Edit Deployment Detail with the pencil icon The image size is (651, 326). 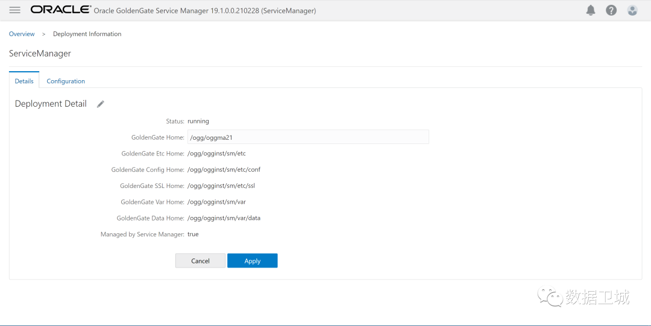[101, 104]
